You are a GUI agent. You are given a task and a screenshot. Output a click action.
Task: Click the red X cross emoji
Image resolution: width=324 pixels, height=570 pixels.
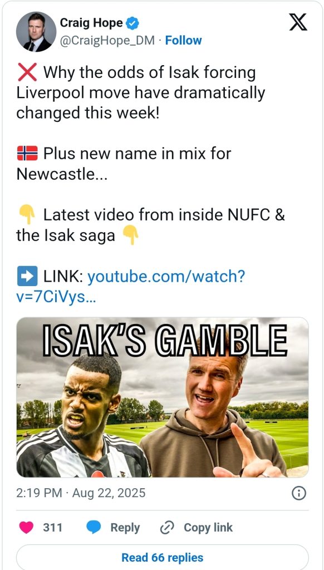(x=27, y=73)
